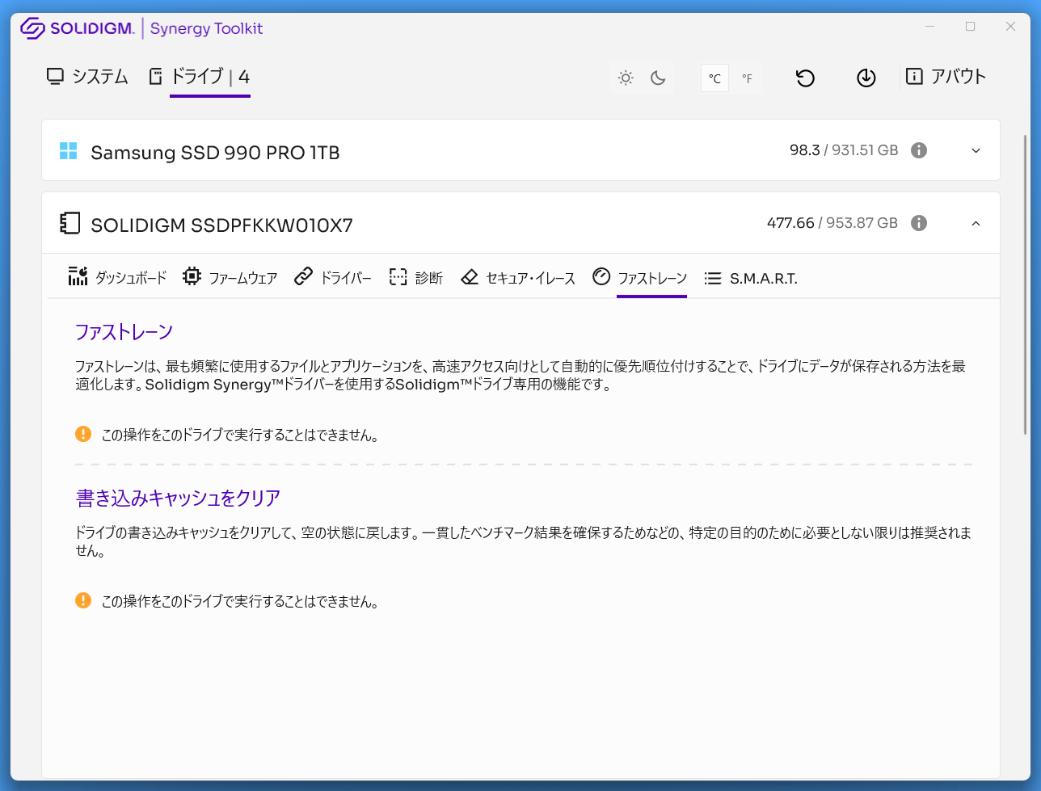
Task: Click the 書き込みキャッシュをクリア heading
Action: 179,498
